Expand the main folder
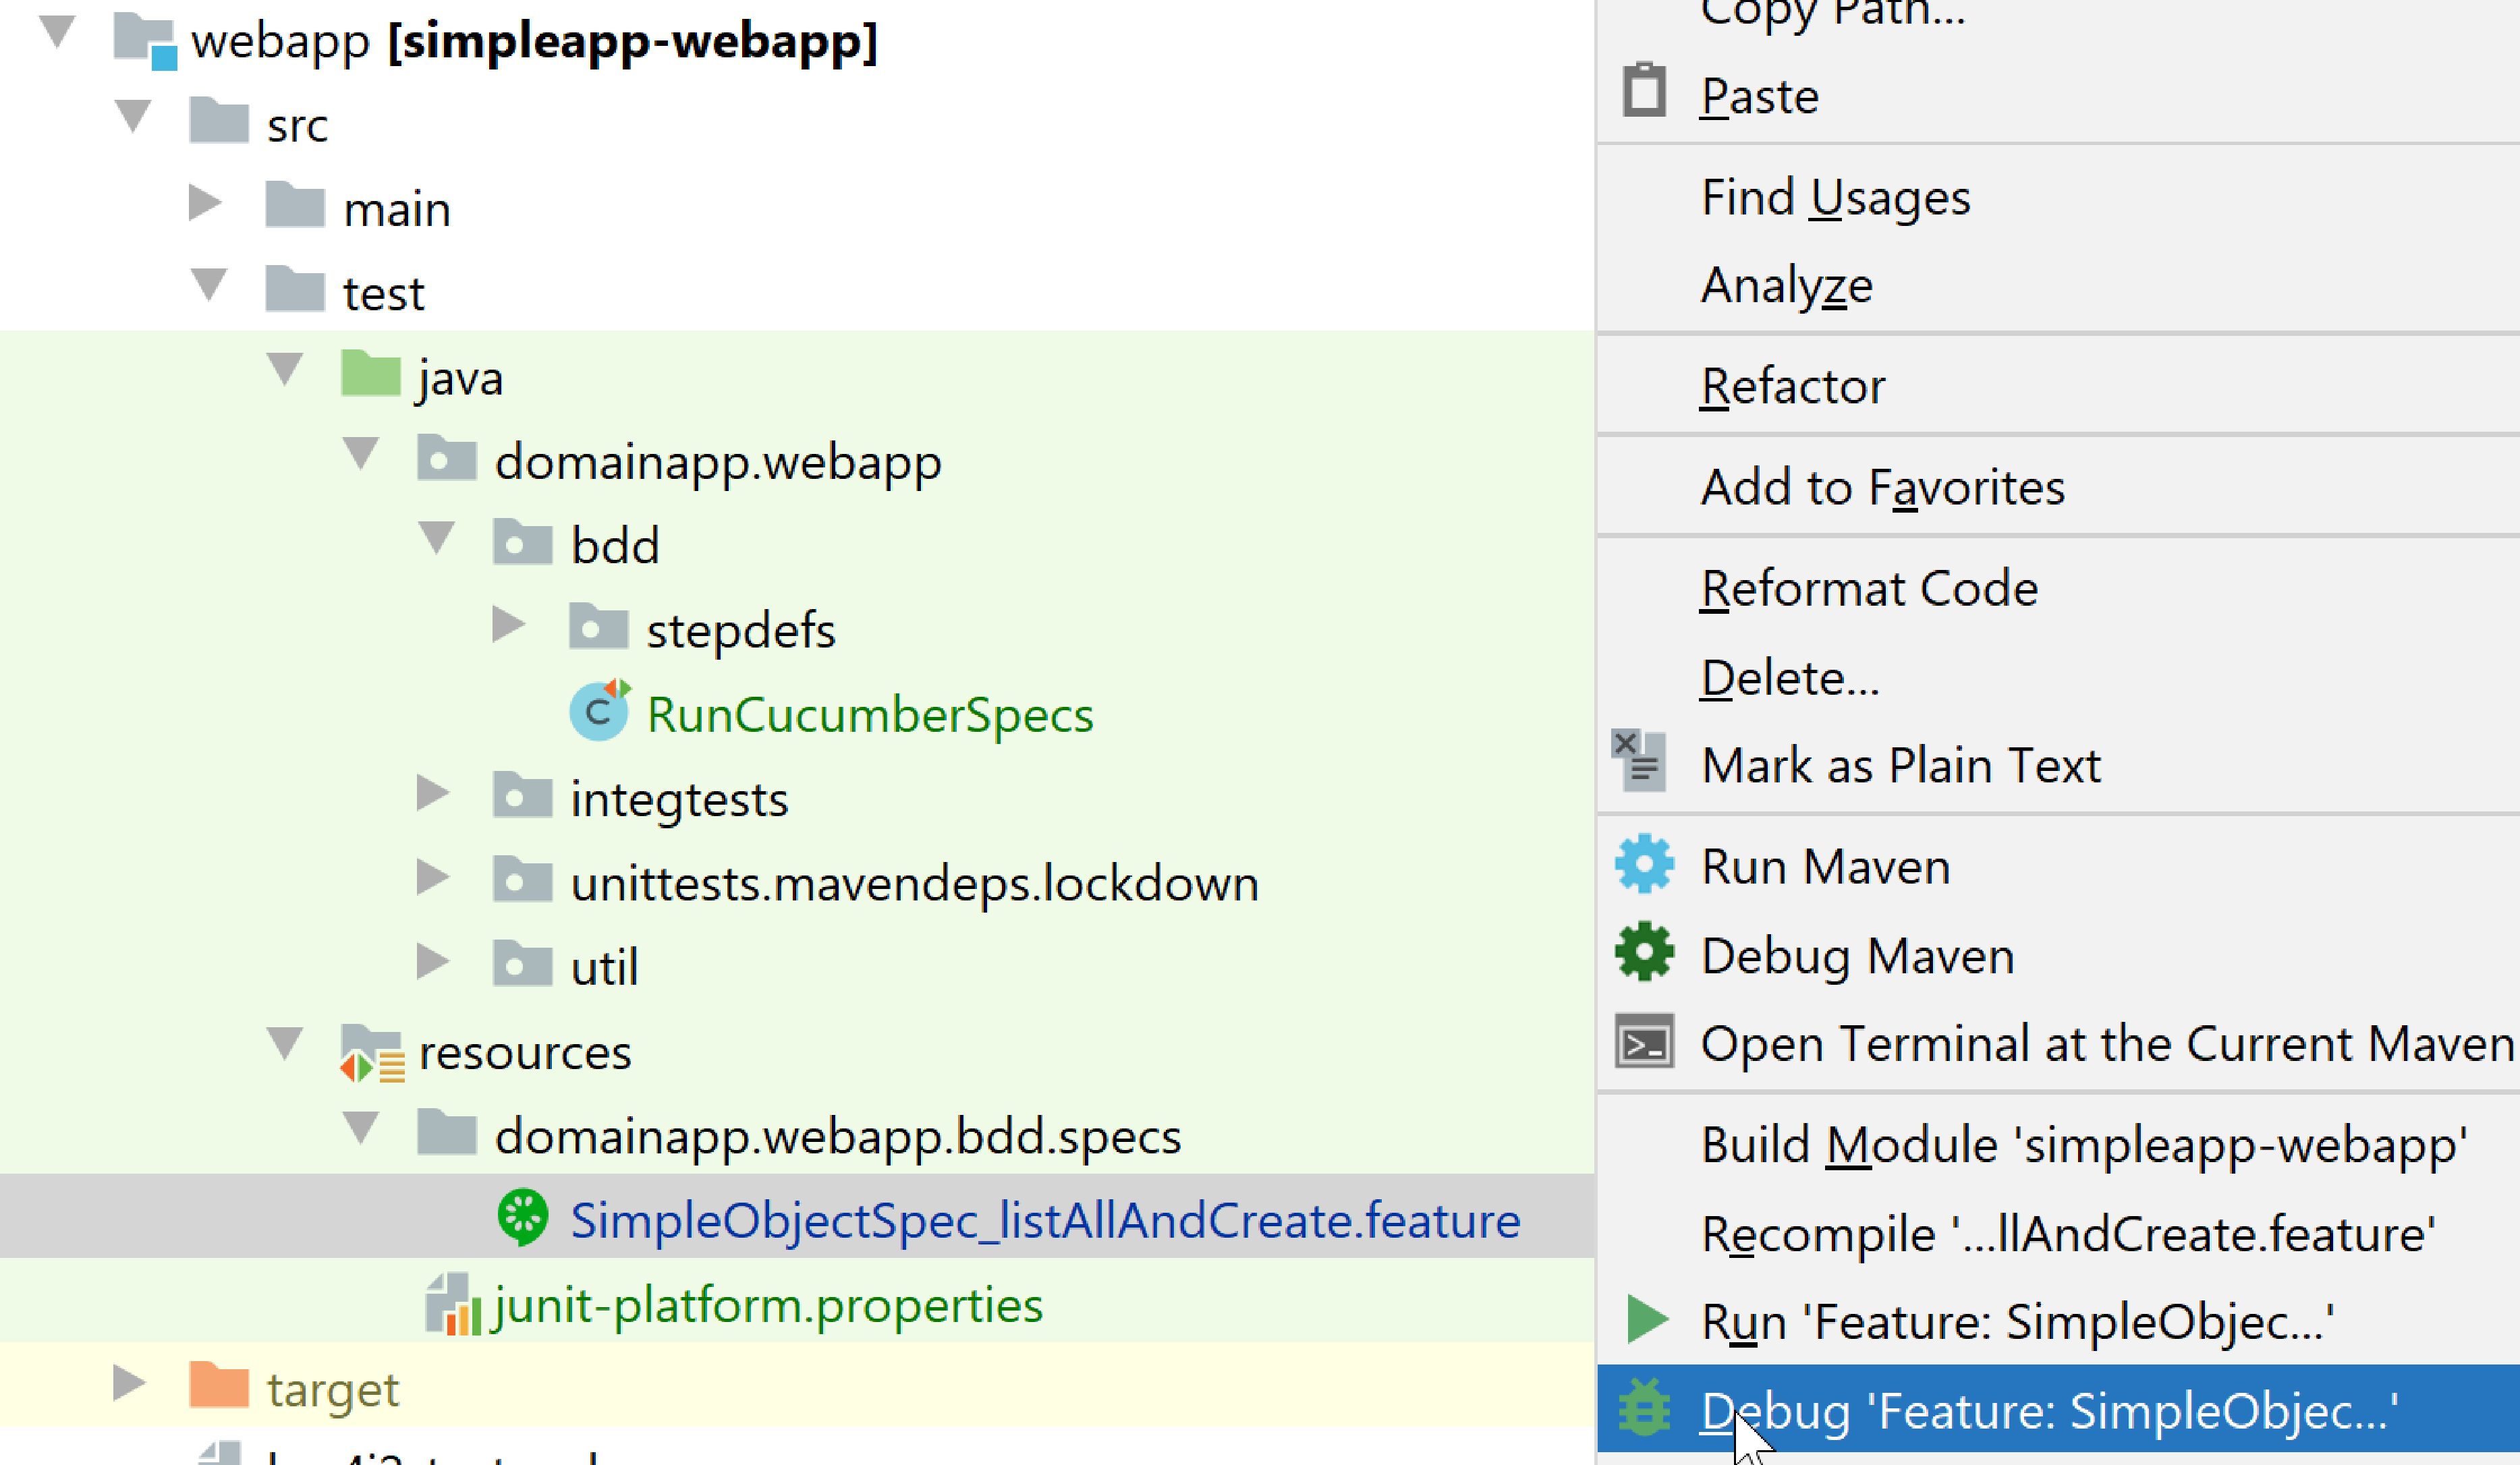 click(x=205, y=203)
